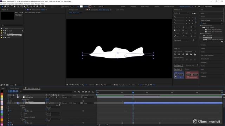Select the Rotation tool

12,6
